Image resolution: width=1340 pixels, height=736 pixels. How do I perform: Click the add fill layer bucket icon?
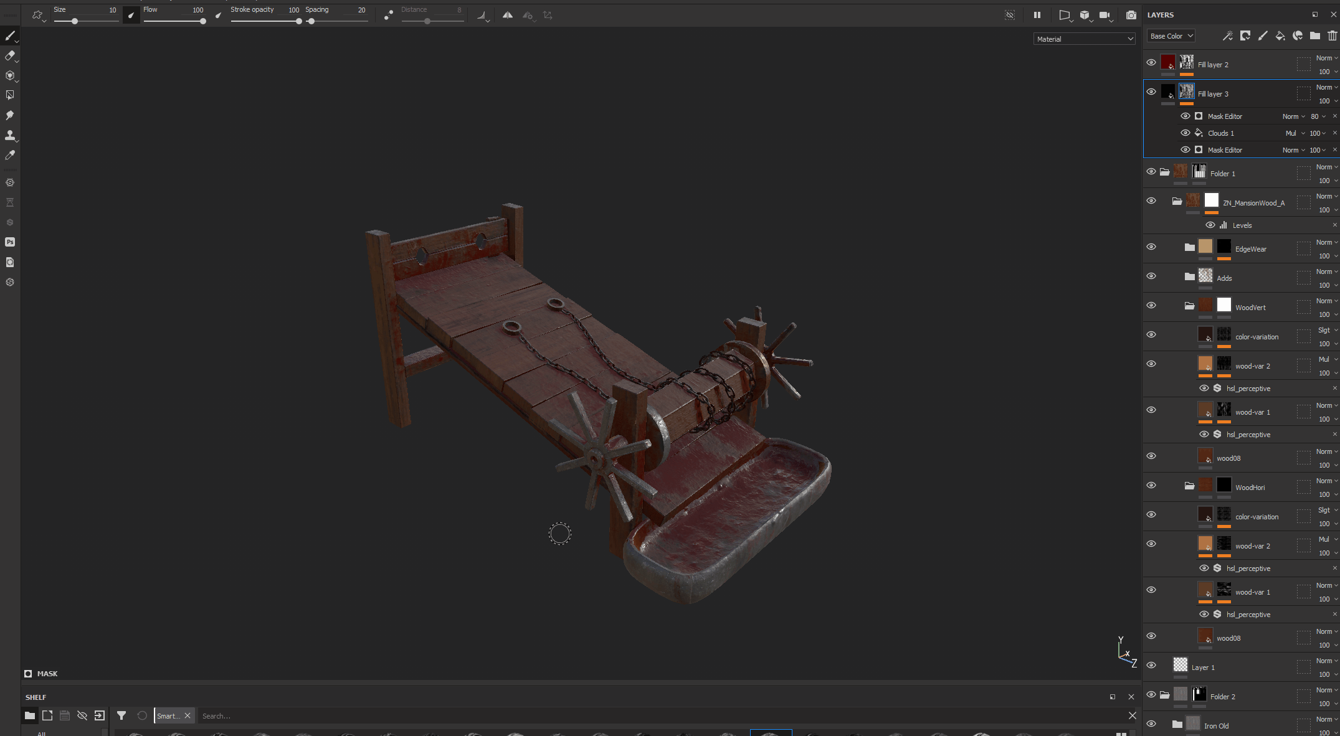click(x=1280, y=36)
